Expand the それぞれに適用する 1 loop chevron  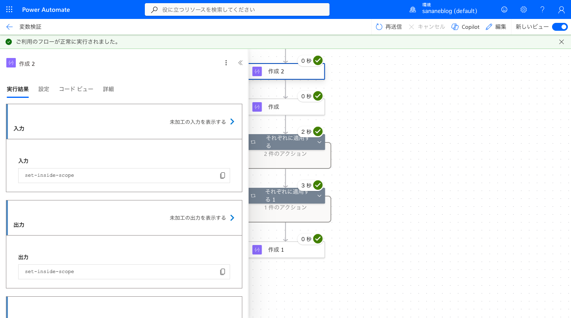pyautogui.click(x=319, y=196)
